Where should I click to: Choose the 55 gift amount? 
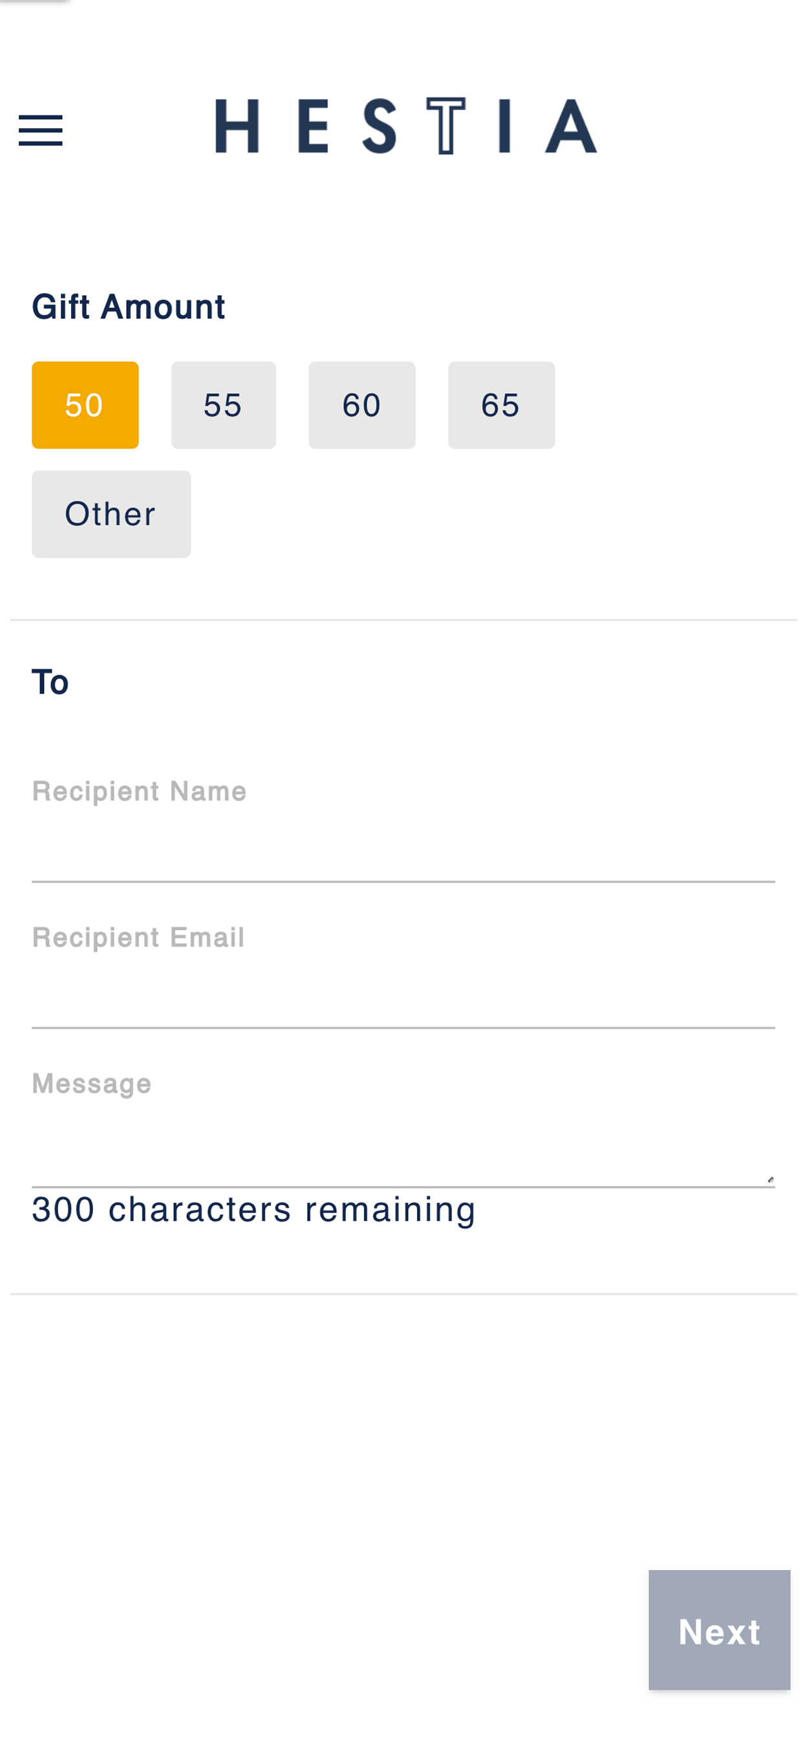pos(223,405)
